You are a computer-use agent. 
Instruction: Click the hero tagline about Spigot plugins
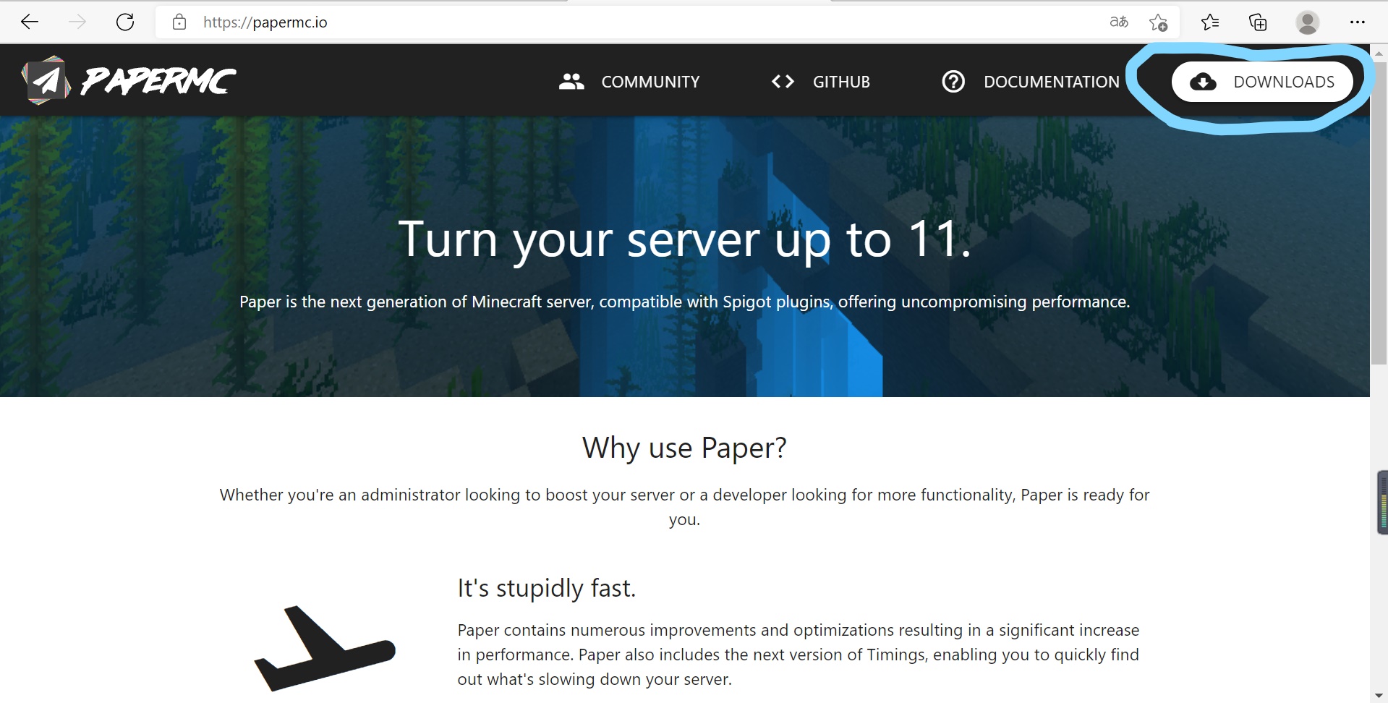coord(684,302)
